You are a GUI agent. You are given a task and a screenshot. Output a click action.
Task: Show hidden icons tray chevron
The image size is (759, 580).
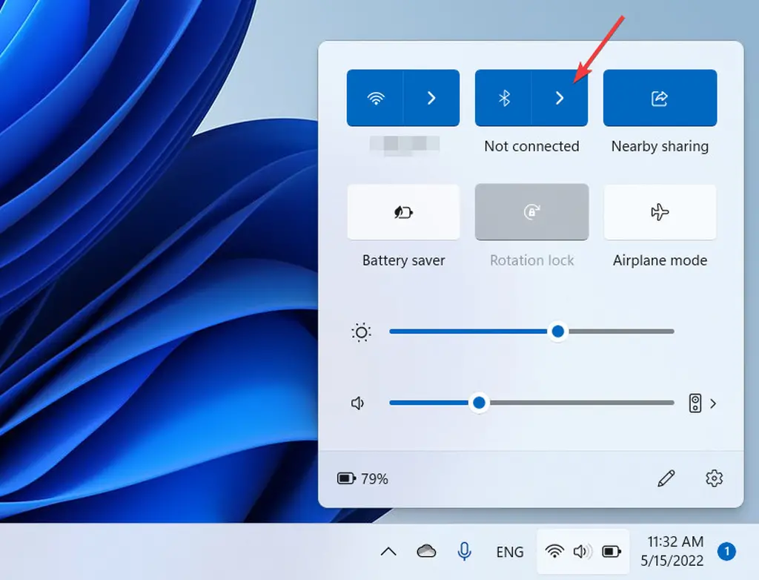pyautogui.click(x=388, y=552)
